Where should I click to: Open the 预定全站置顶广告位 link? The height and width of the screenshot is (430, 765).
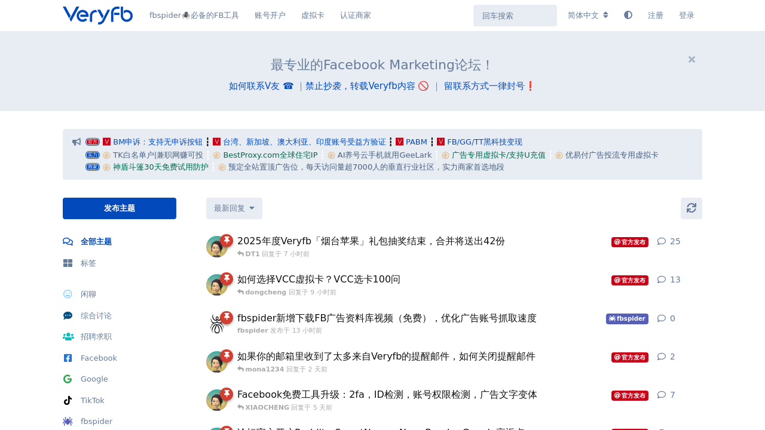[366, 167]
